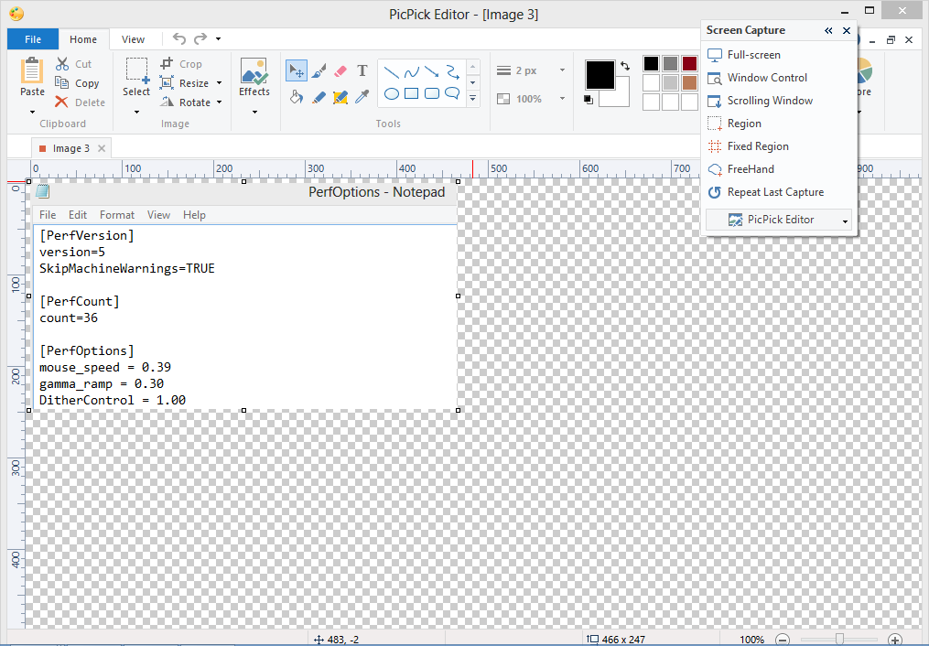Reset colors to default black and white
Screen dimensions: 929x646
[589, 100]
